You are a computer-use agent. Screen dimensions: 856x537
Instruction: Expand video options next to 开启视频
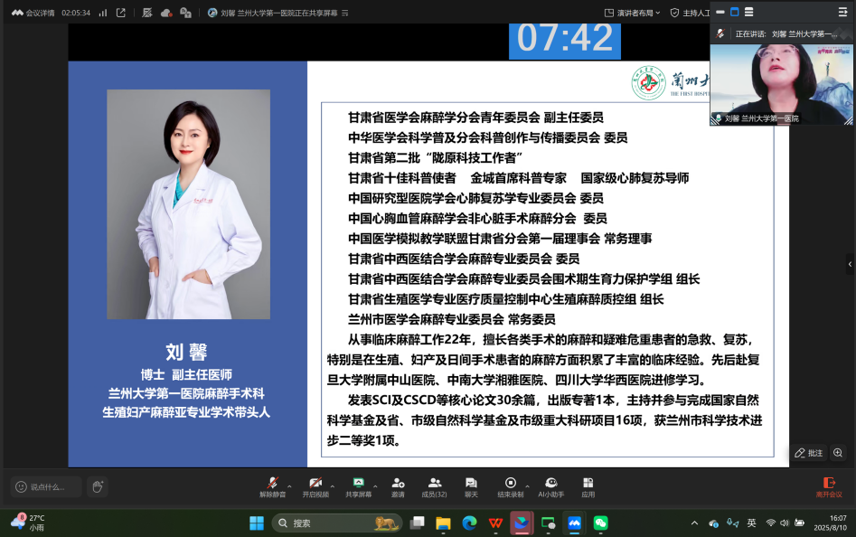[x=333, y=485]
